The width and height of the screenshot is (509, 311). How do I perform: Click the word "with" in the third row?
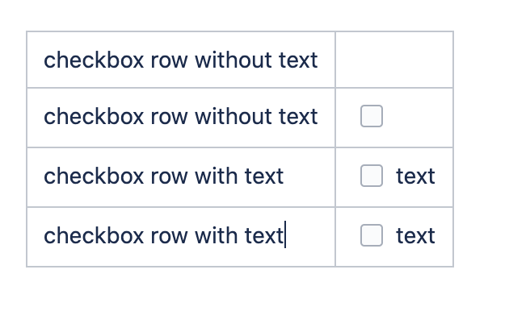(217, 176)
